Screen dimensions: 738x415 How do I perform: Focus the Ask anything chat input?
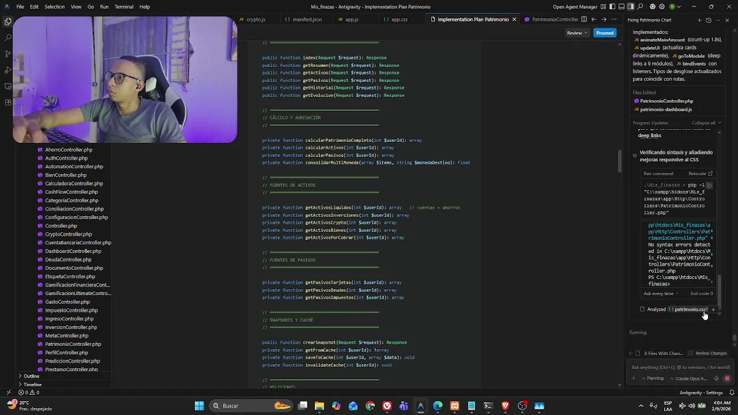click(680, 367)
